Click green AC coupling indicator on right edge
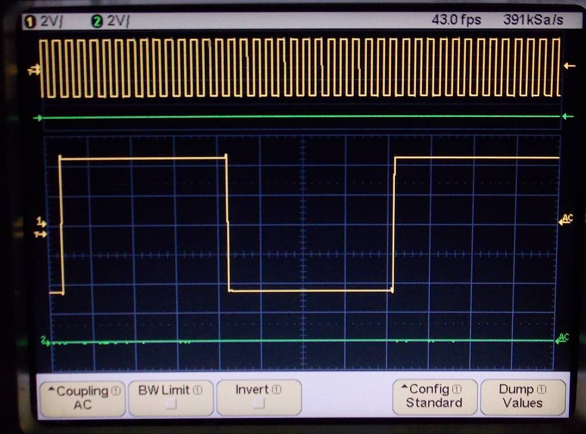Screen dimensions: 586x434 562,339
